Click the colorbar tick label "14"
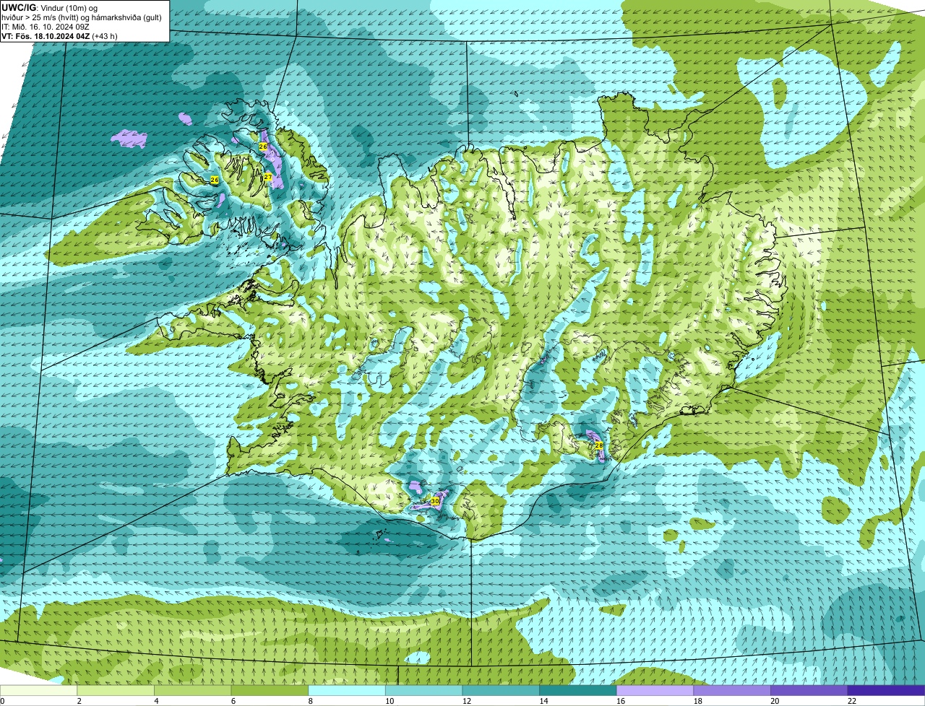Screen dimensions: 925x706 coord(543,701)
